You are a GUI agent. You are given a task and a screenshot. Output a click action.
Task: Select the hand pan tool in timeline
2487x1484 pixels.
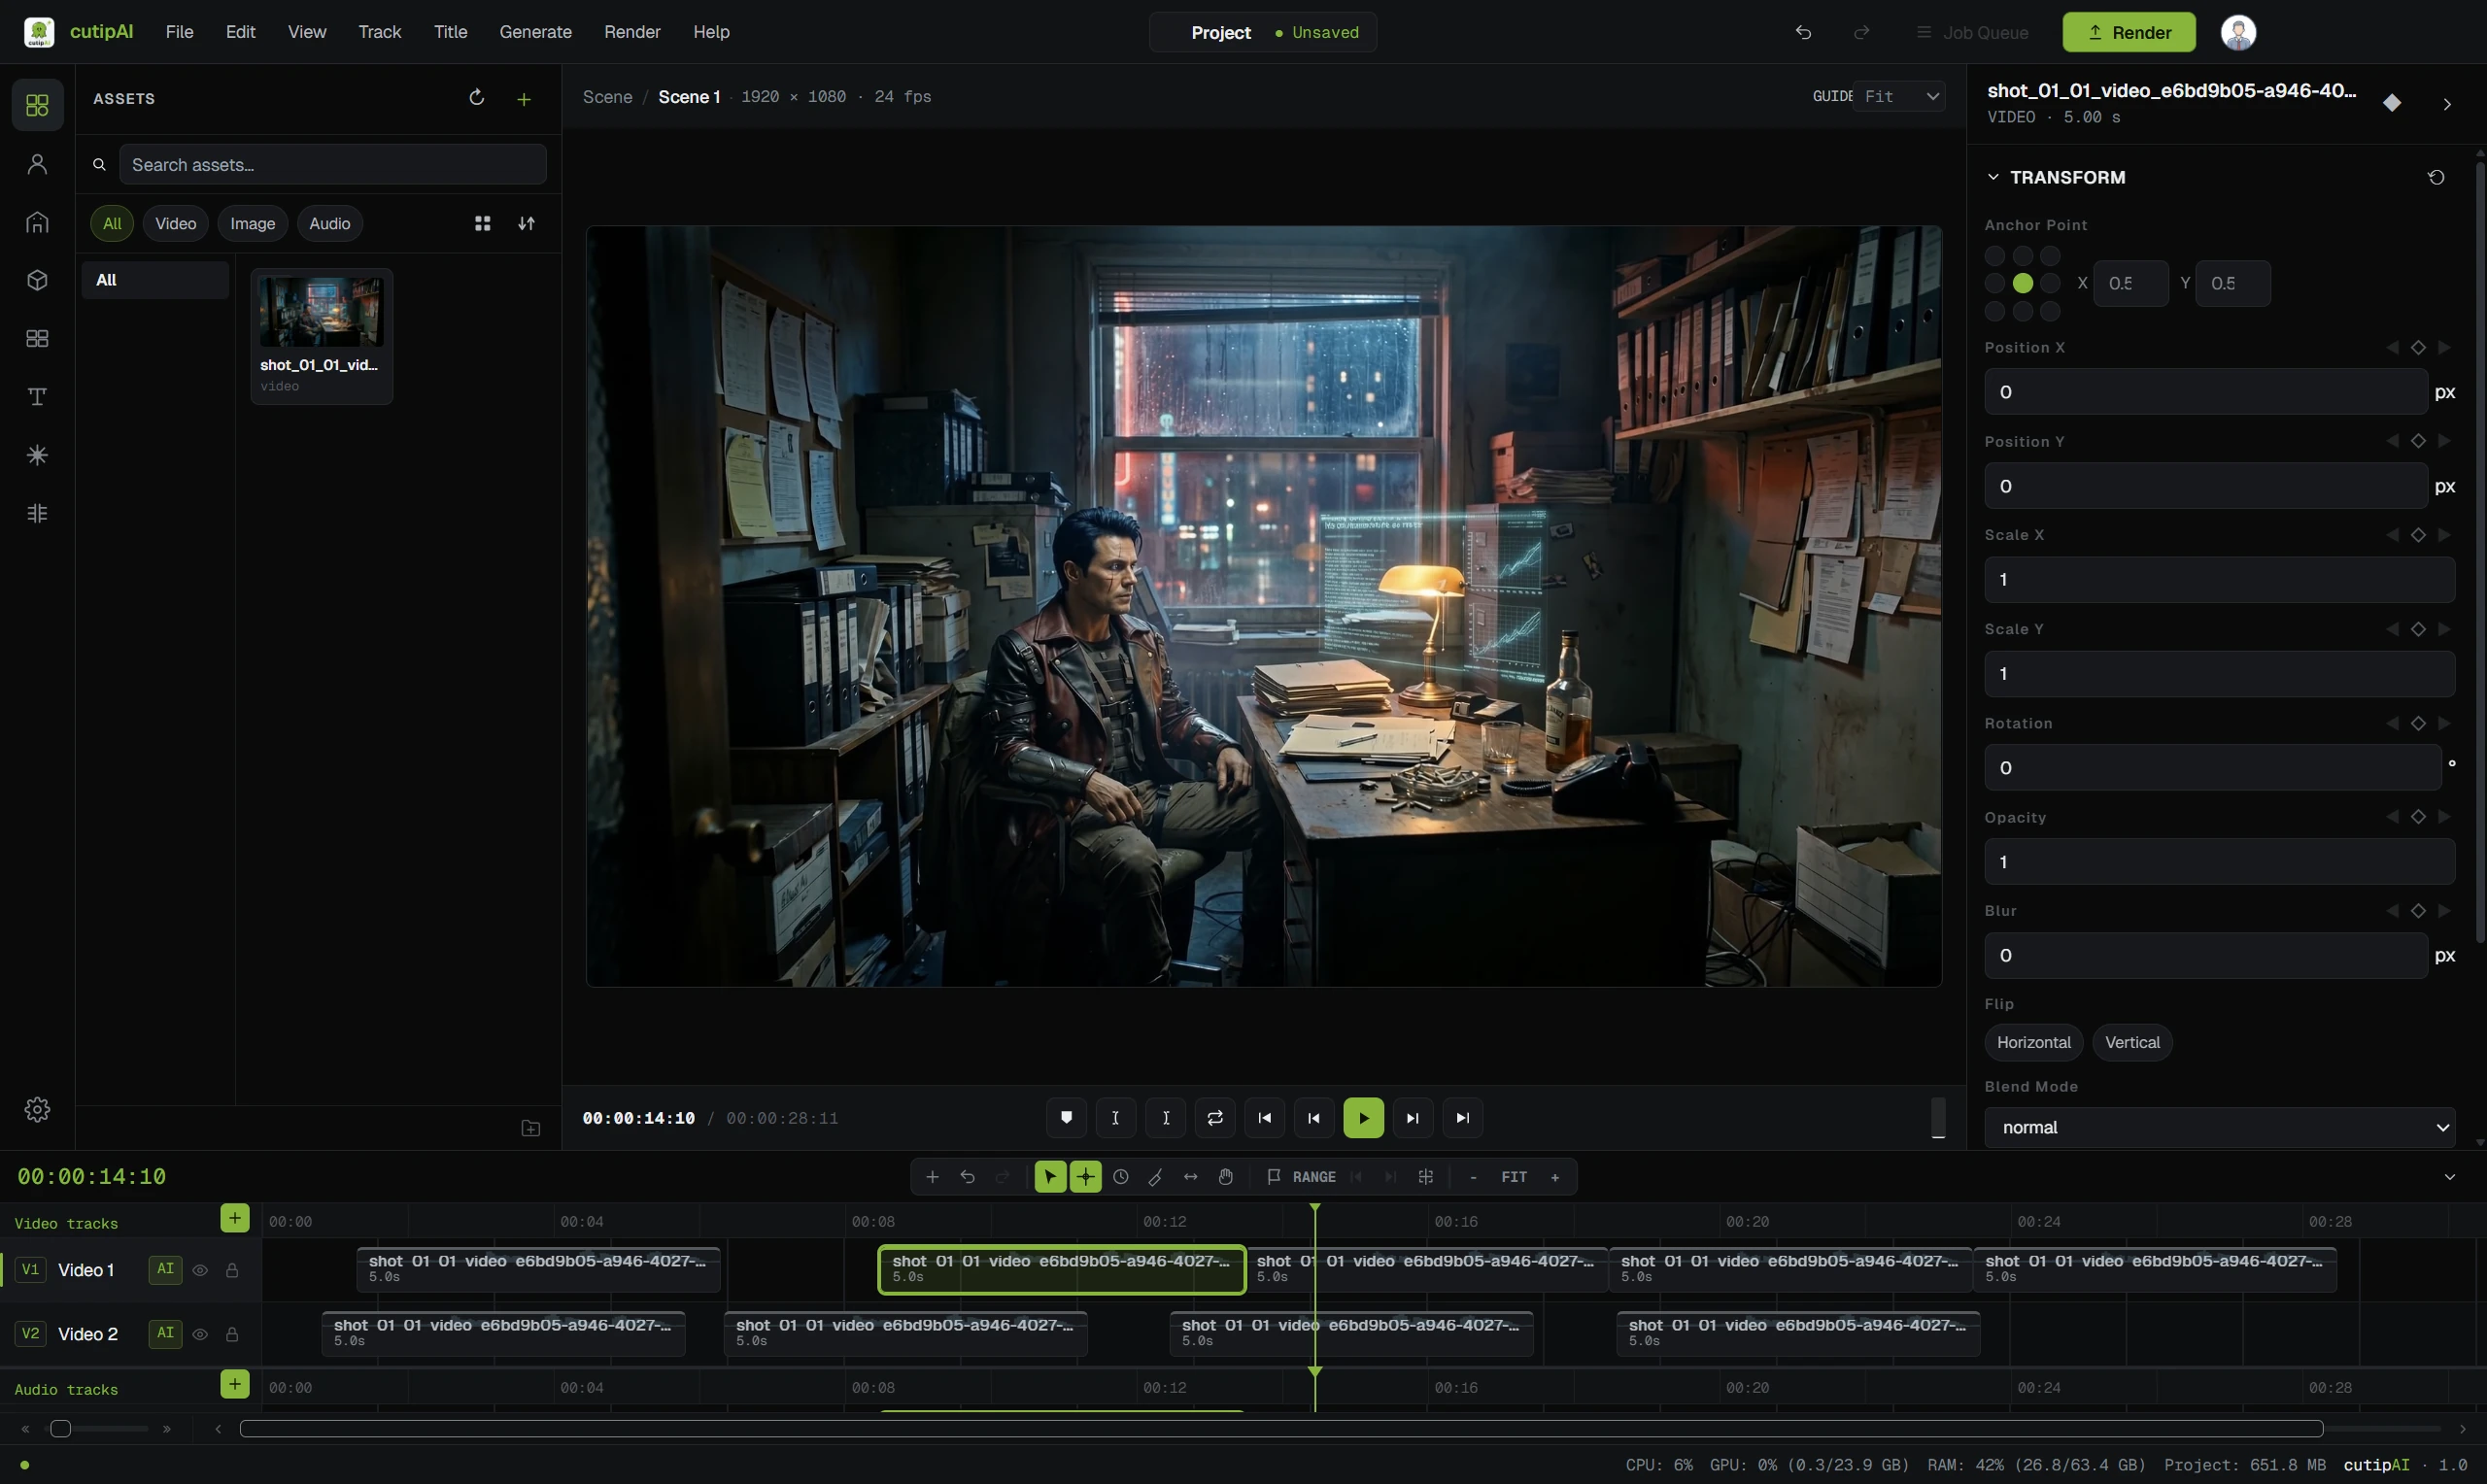coord(1226,1177)
